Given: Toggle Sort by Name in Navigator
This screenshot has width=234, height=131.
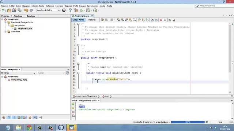Looking at the screenshot, I should point(35,118).
